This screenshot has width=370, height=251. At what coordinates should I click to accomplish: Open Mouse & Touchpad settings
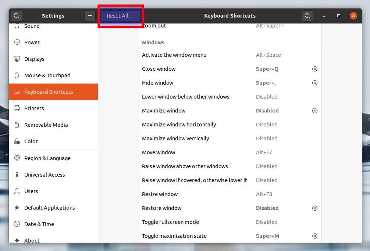(47, 75)
